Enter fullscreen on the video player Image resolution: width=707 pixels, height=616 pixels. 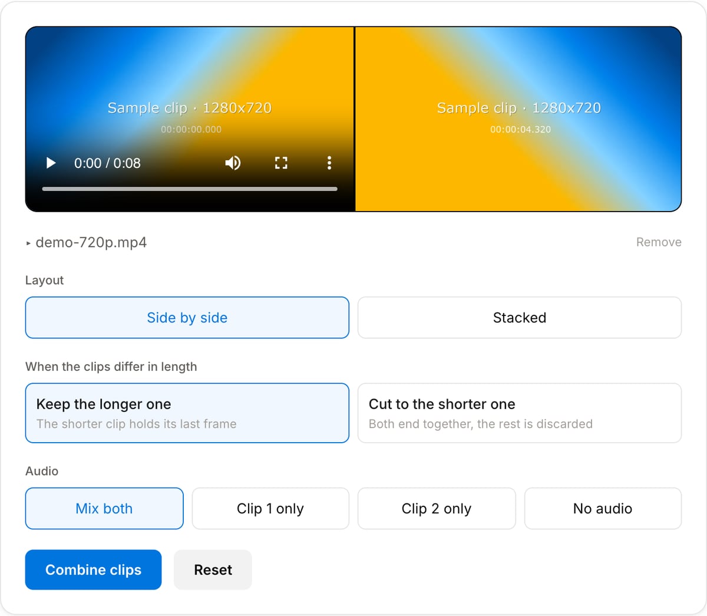coord(281,163)
